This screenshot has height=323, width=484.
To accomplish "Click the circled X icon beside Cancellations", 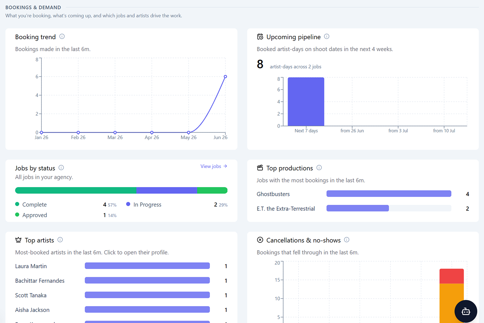I will 260,240.
